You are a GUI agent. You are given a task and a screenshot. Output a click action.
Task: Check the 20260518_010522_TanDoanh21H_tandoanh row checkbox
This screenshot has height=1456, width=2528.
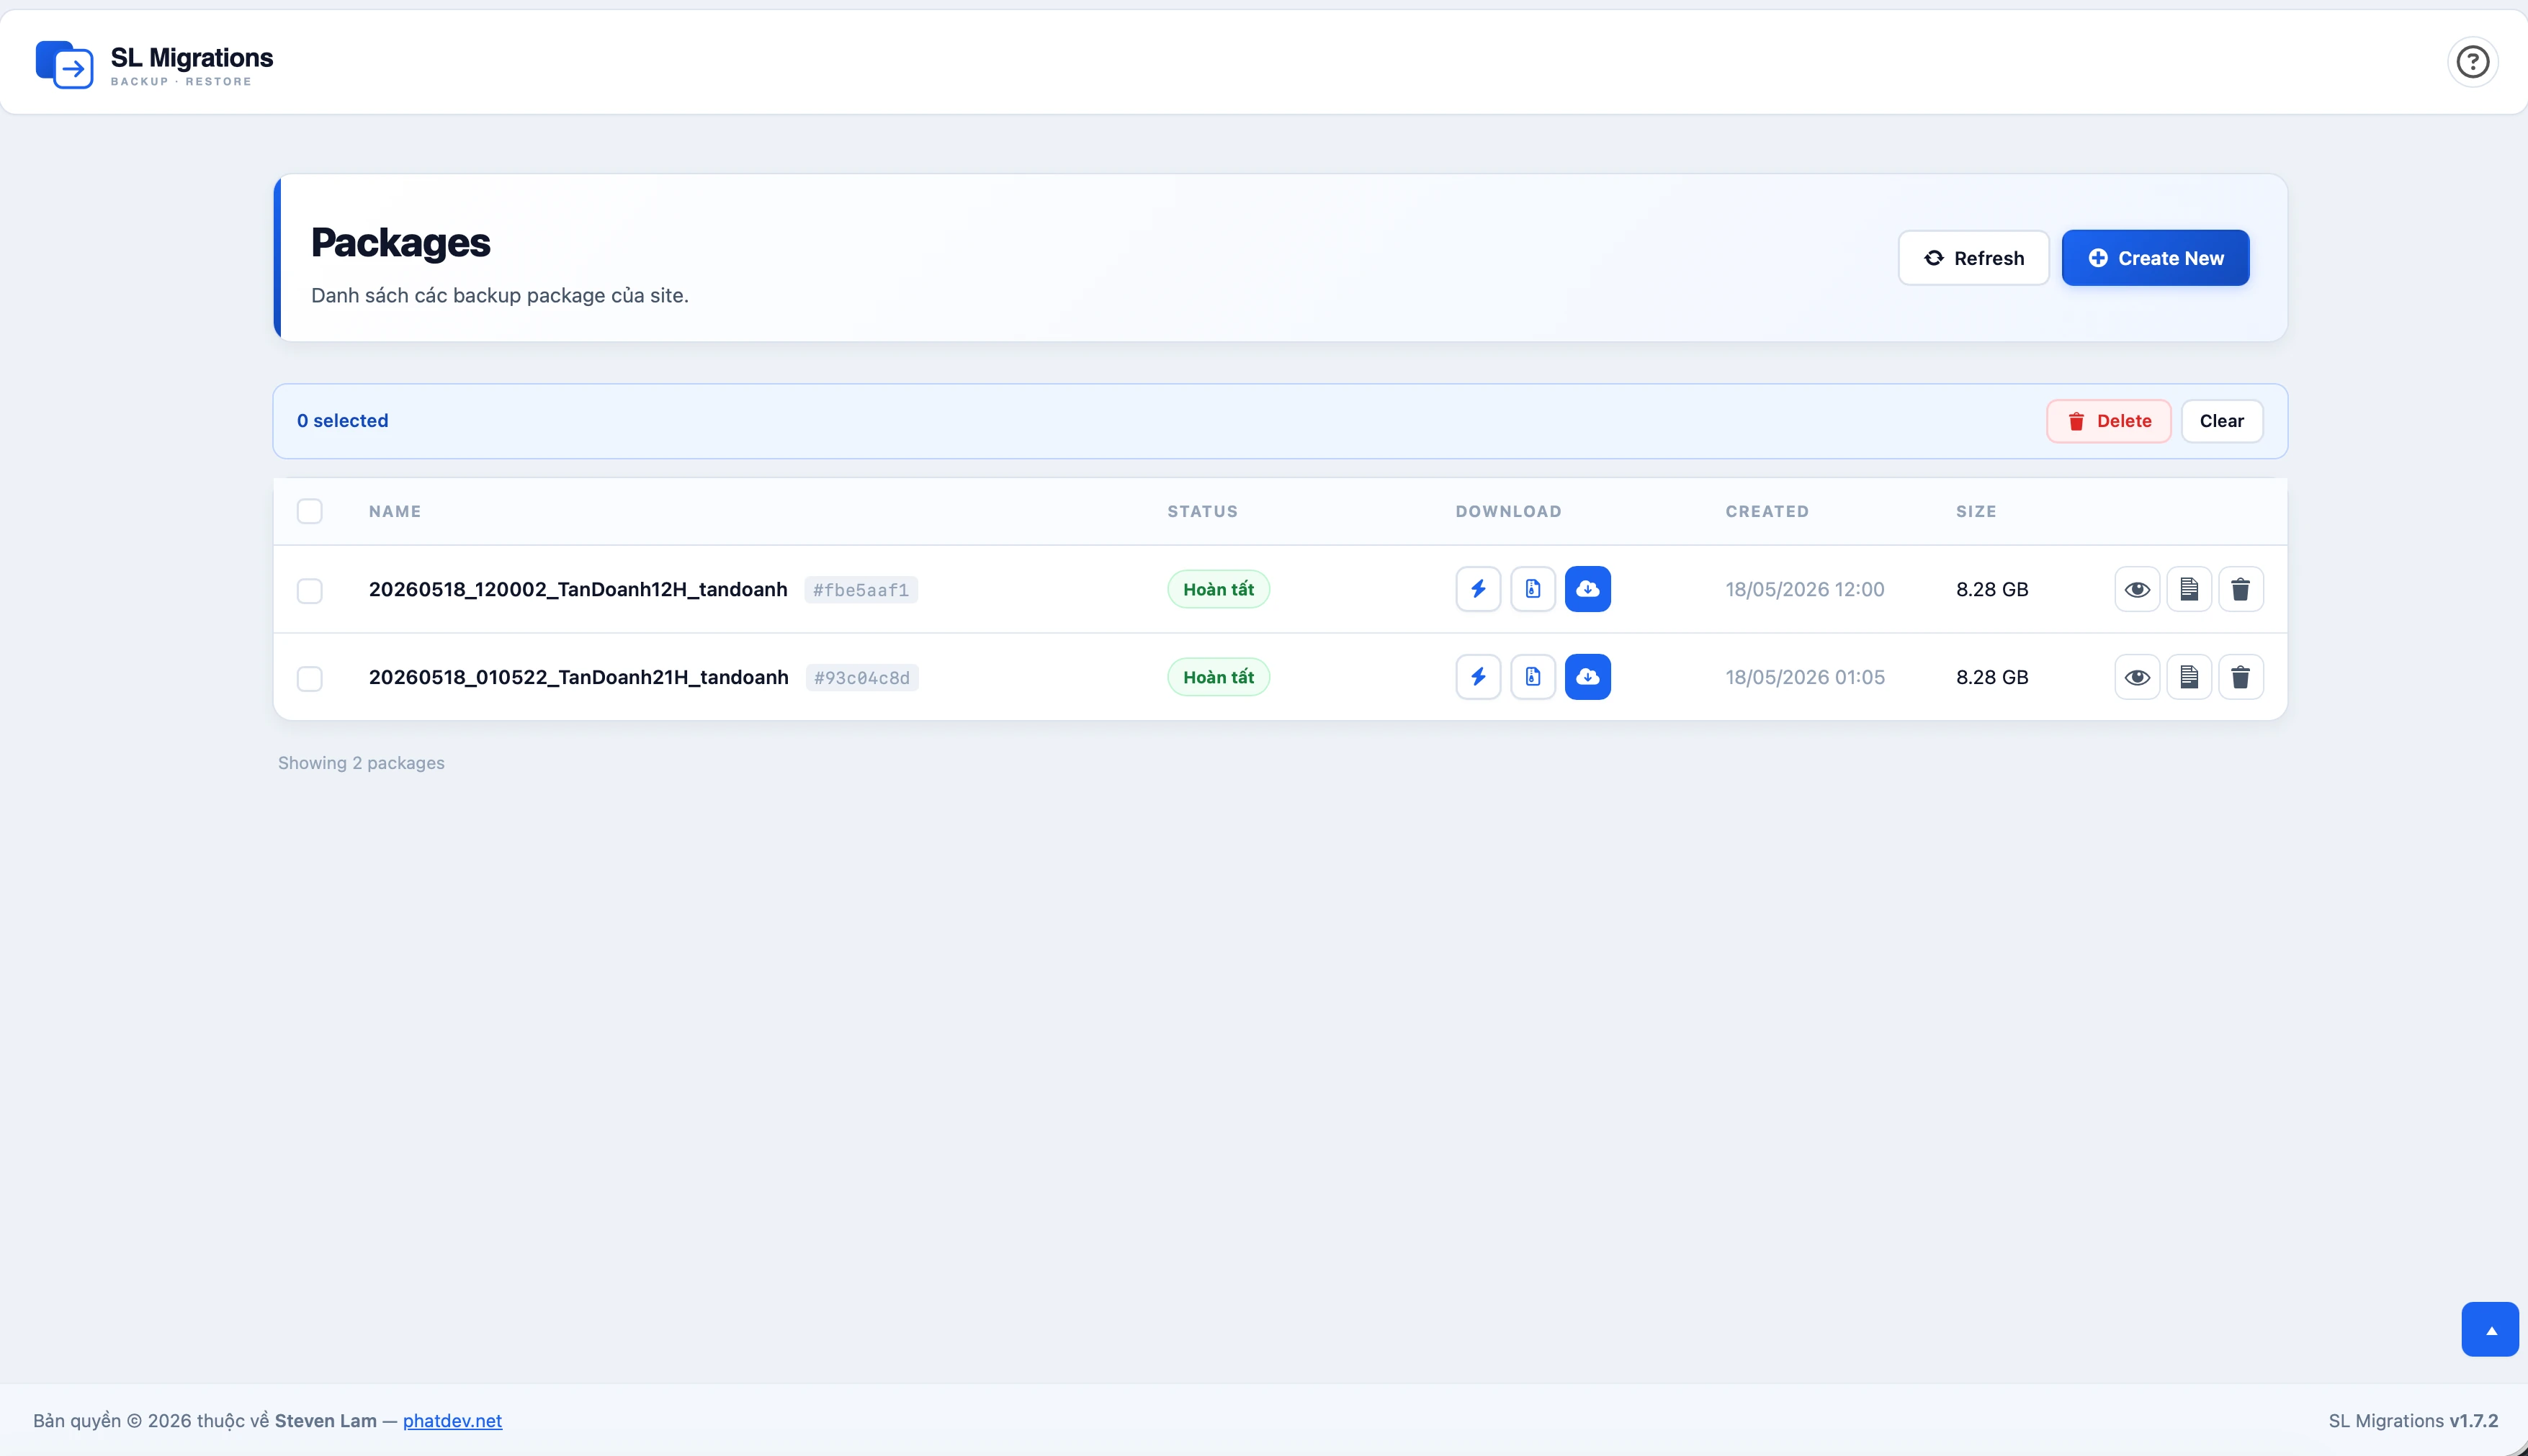(310, 678)
